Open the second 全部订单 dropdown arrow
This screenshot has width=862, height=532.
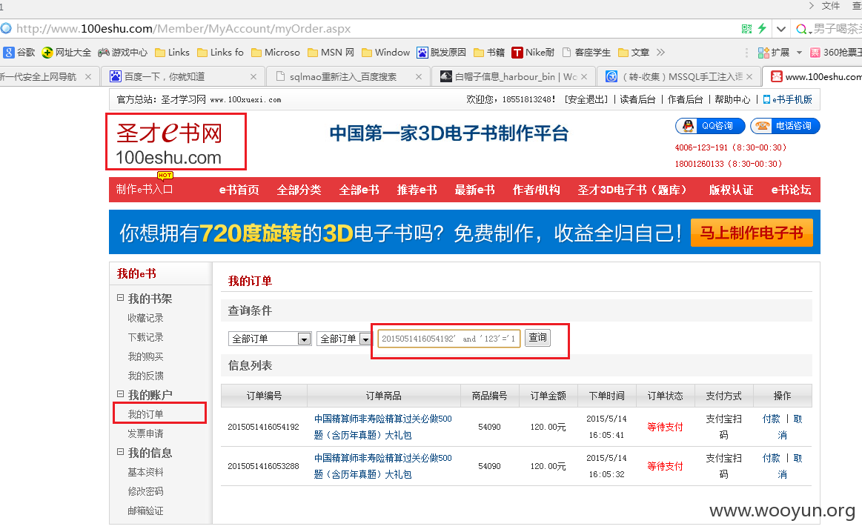tap(365, 339)
